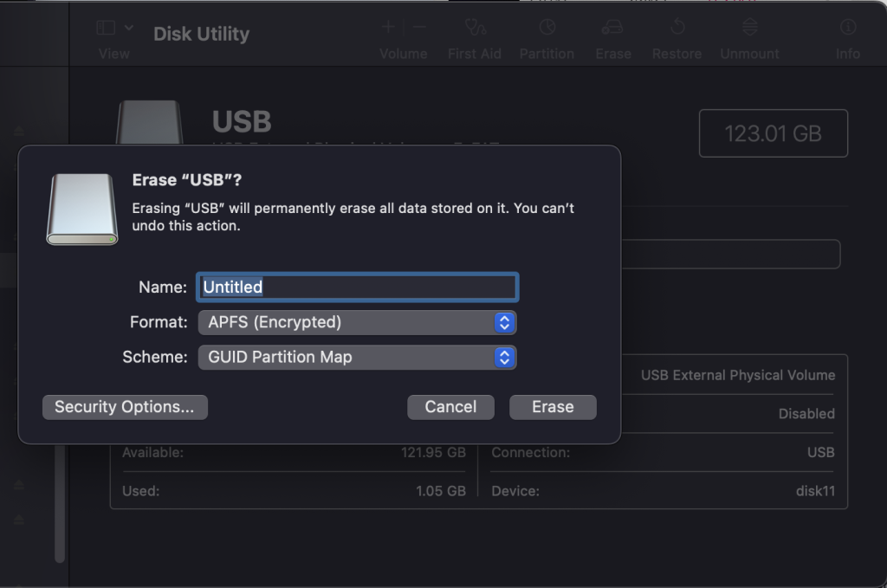Open the Scheme dropdown showing GUID Partition Map
This screenshot has height=588, width=887.
(357, 357)
